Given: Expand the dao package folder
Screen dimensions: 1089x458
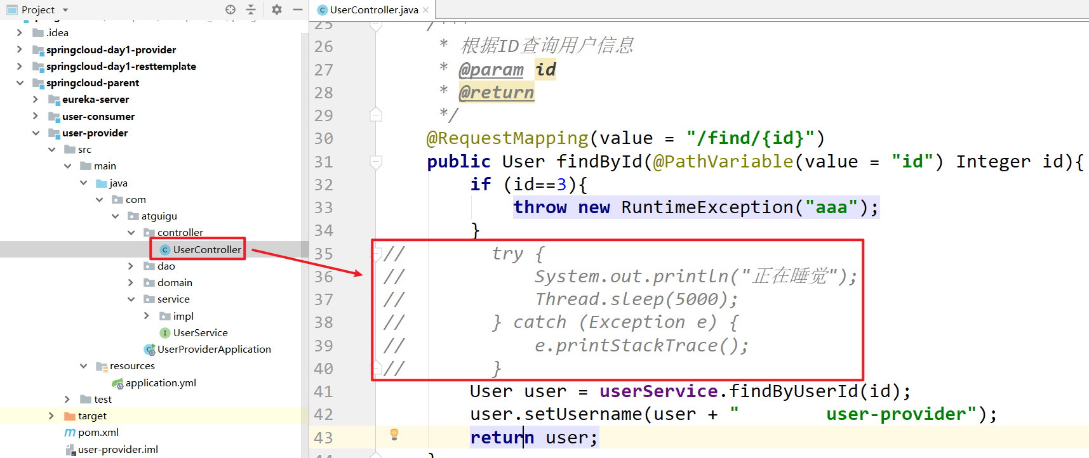Looking at the screenshot, I should (131, 266).
